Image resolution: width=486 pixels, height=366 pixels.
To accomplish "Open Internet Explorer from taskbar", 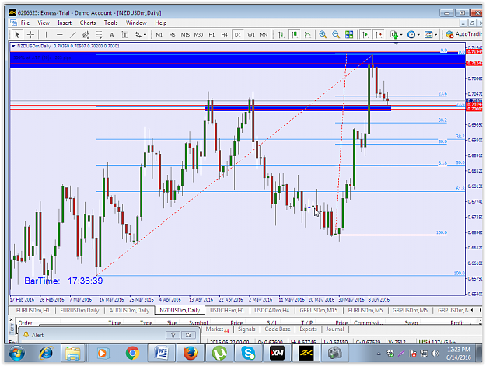I will point(46,353).
